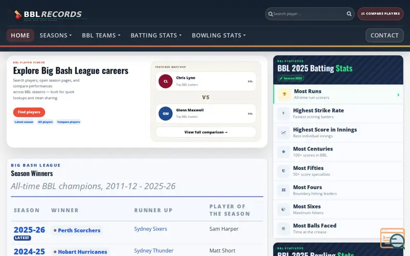
Task: Focus the Search player input field
Action: point(310,14)
